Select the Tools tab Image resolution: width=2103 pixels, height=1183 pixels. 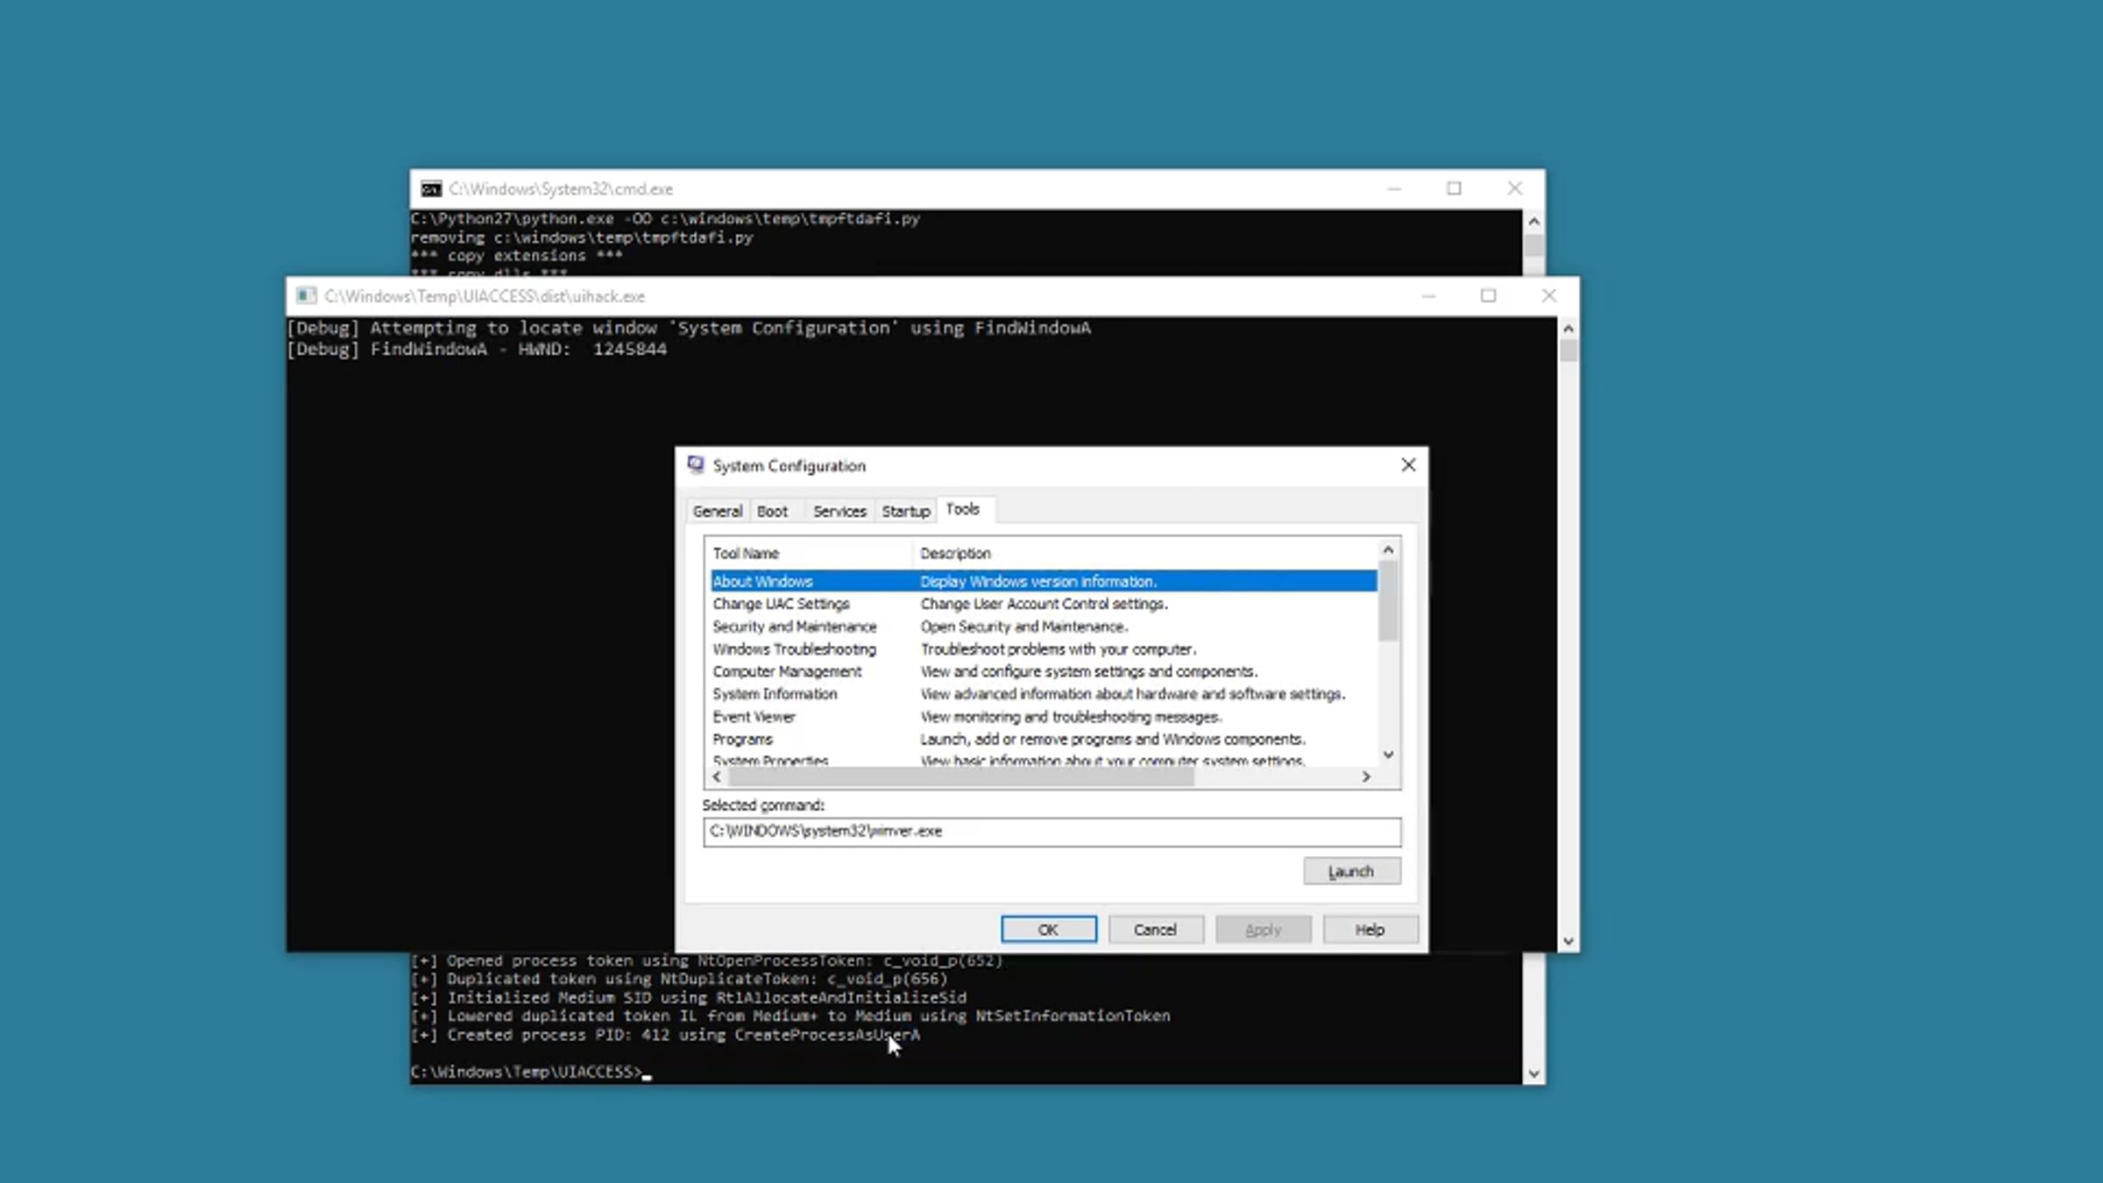pyautogui.click(x=963, y=509)
